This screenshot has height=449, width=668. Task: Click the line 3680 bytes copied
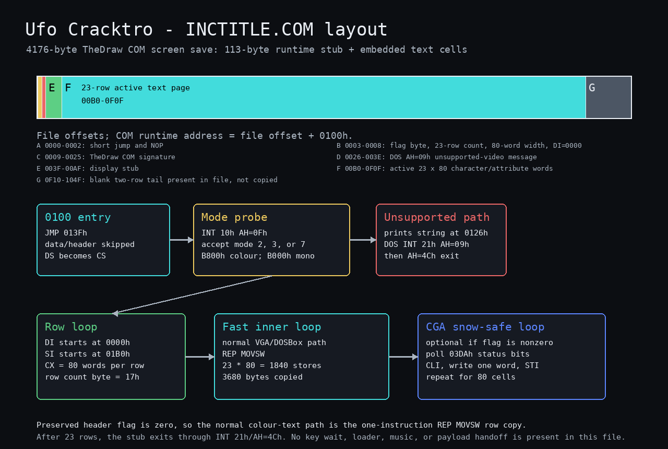tap(263, 377)
